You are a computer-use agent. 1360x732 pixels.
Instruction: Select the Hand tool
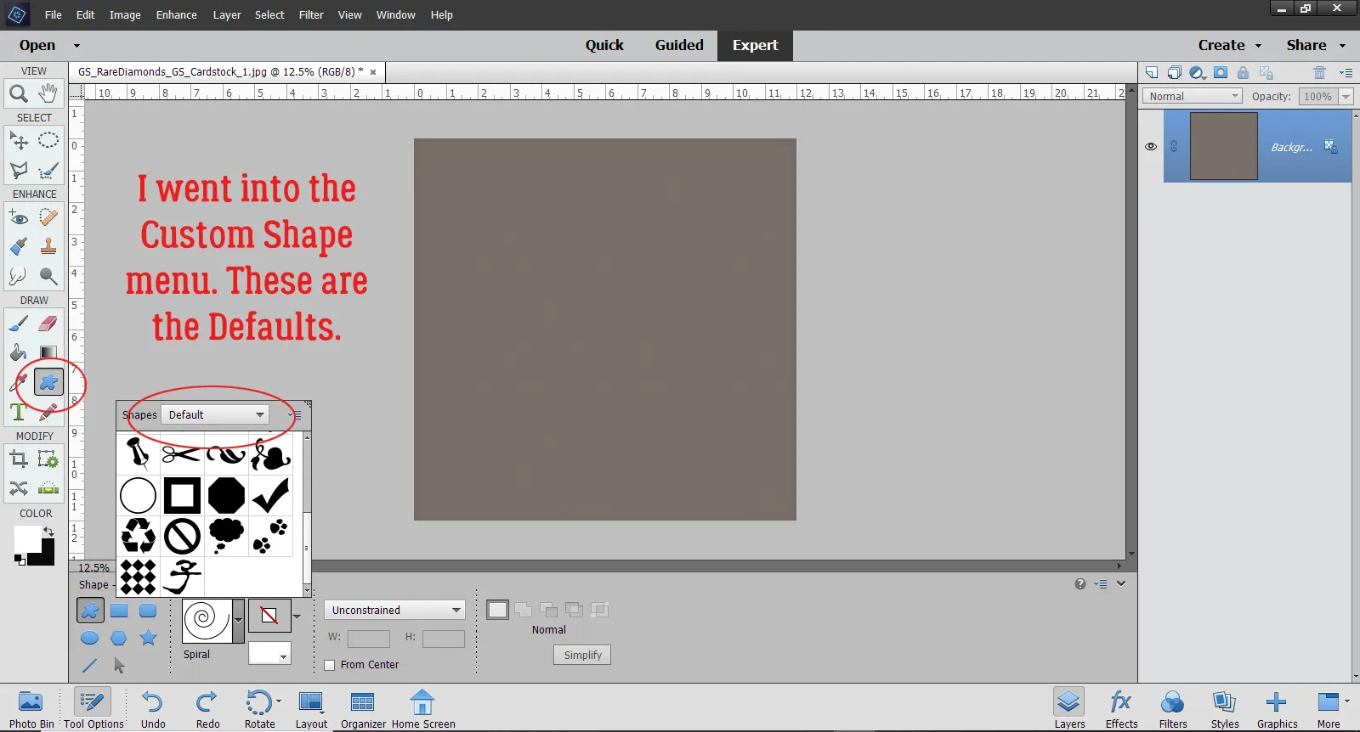tap(48, 93)
